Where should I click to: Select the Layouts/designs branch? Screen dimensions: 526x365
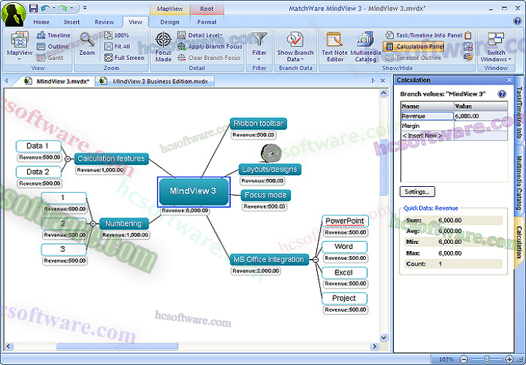coord(270,169)
